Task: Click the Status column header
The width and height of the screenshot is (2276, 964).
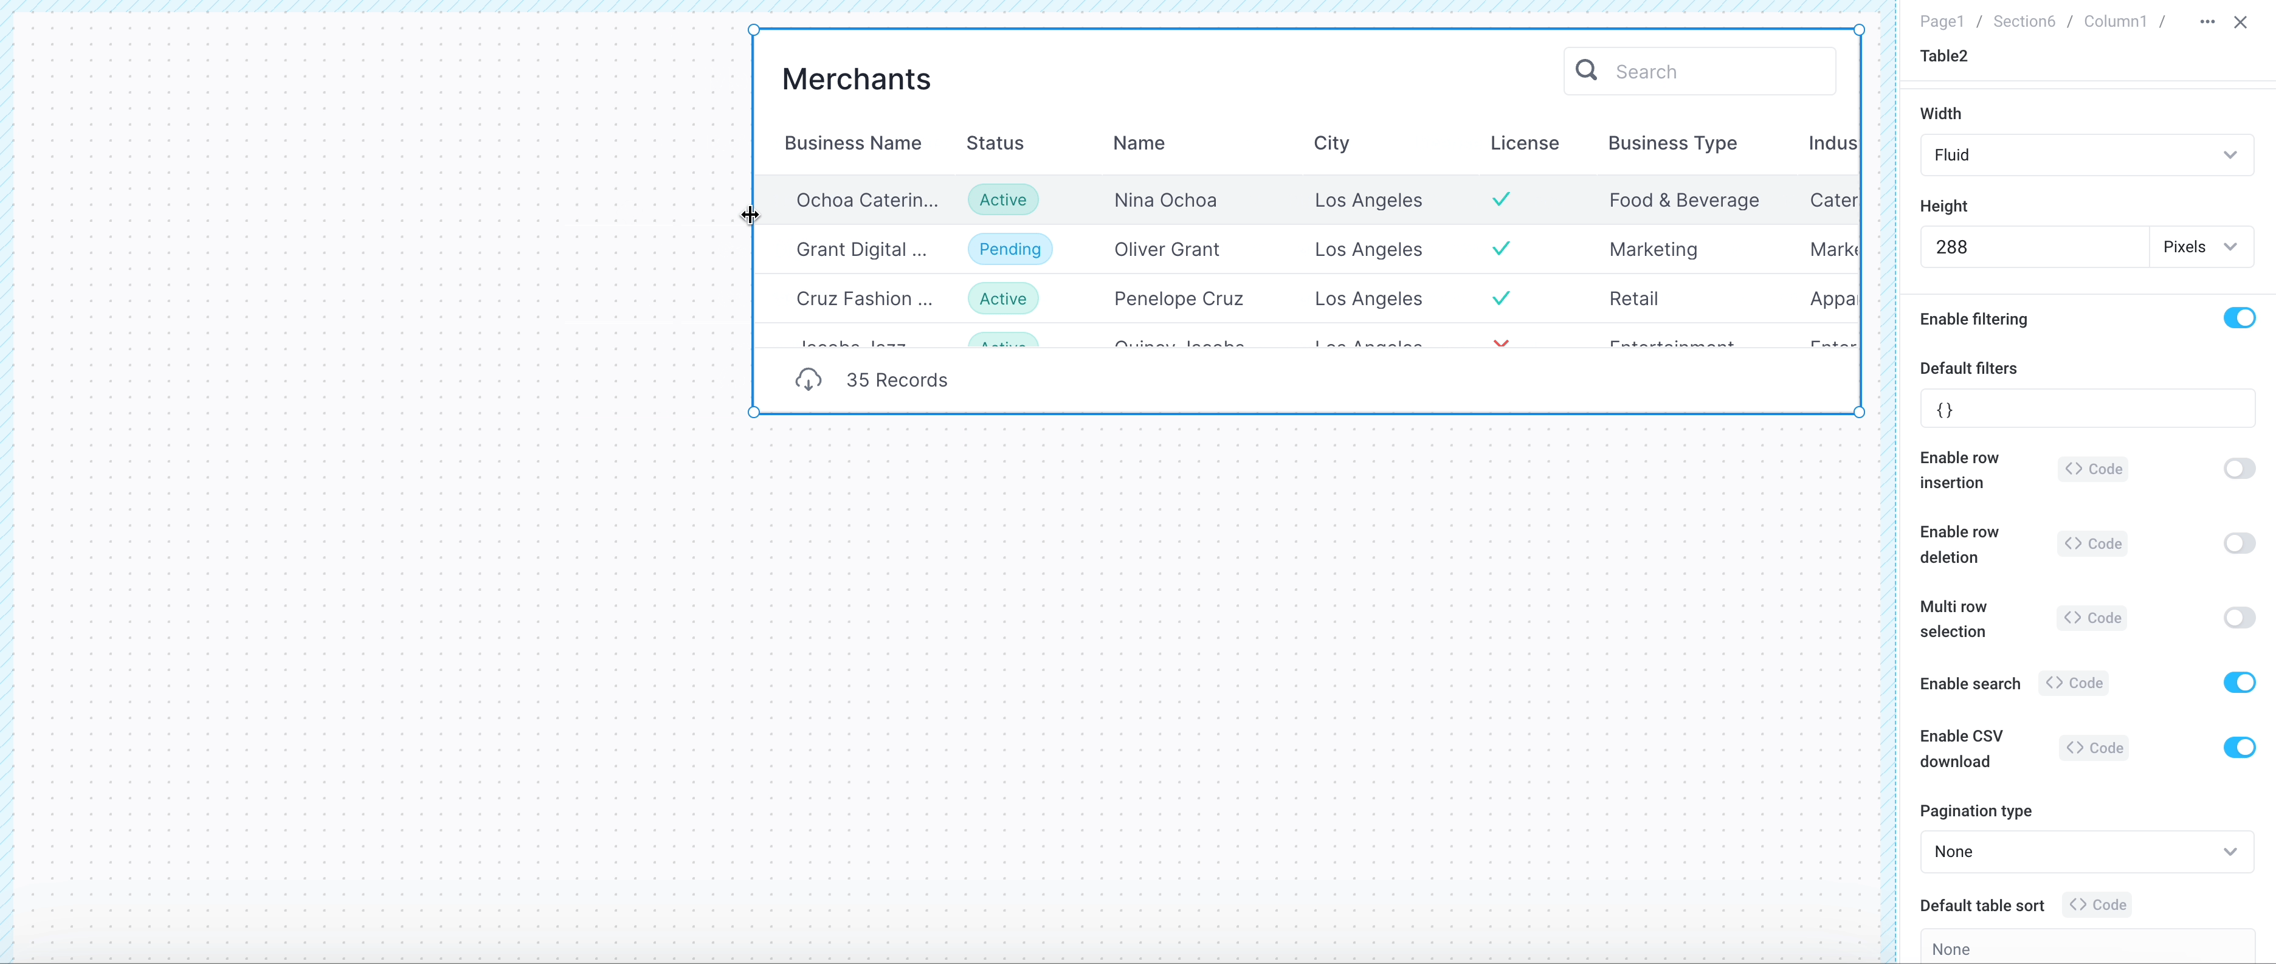Action: click(994, 143)
